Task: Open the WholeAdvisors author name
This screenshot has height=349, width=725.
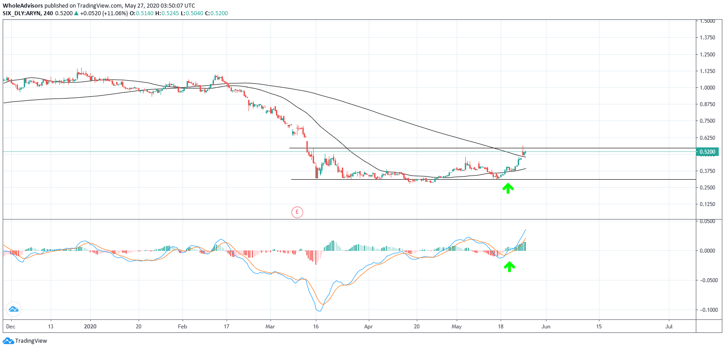Action: 23,6
